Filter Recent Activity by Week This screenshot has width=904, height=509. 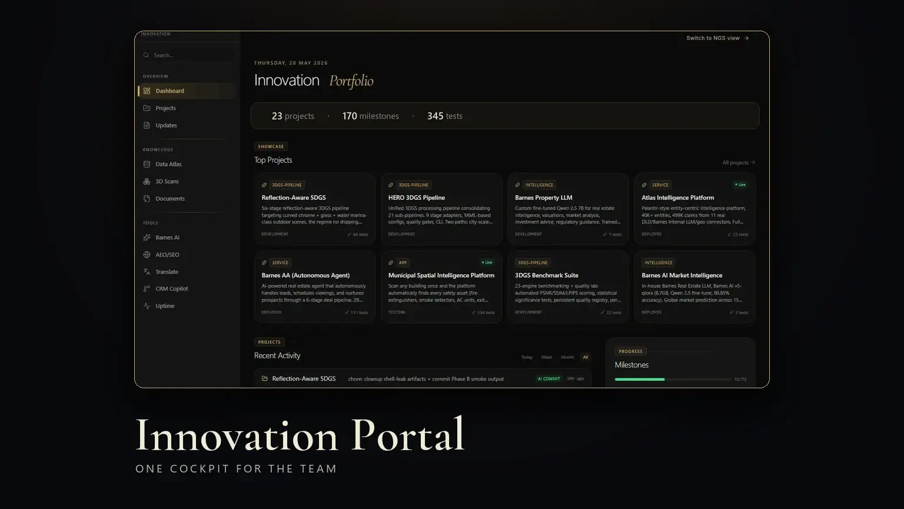coord(547,357)
